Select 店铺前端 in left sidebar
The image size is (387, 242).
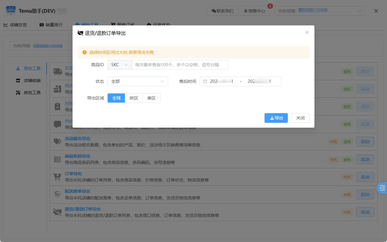click(28, 80)
